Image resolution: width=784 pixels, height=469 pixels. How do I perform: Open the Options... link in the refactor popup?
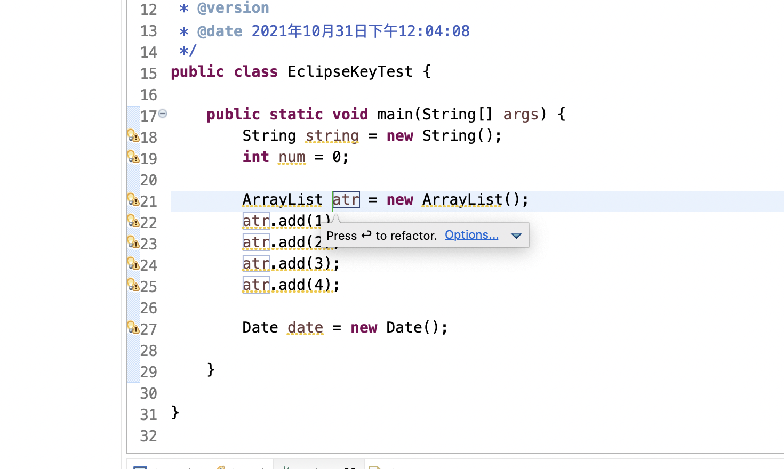tap(471, 235)
